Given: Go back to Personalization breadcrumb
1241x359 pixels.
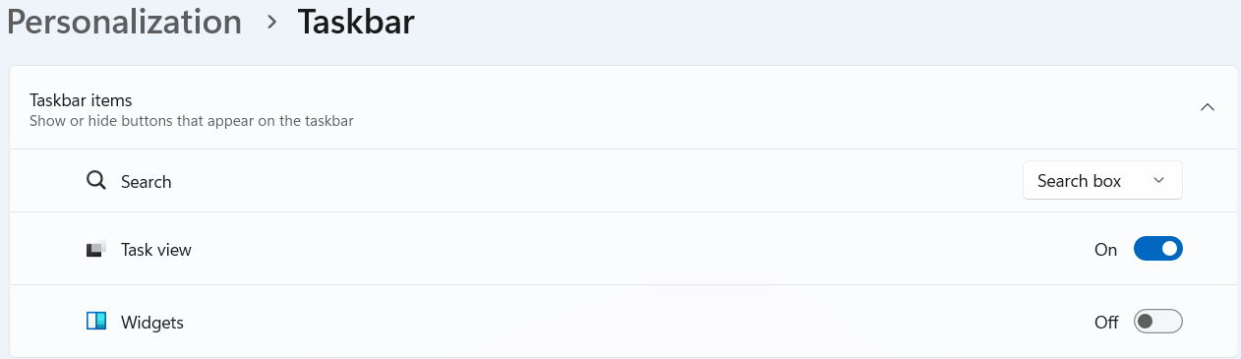Looking at the screenshot, I should tap(124, 23).
